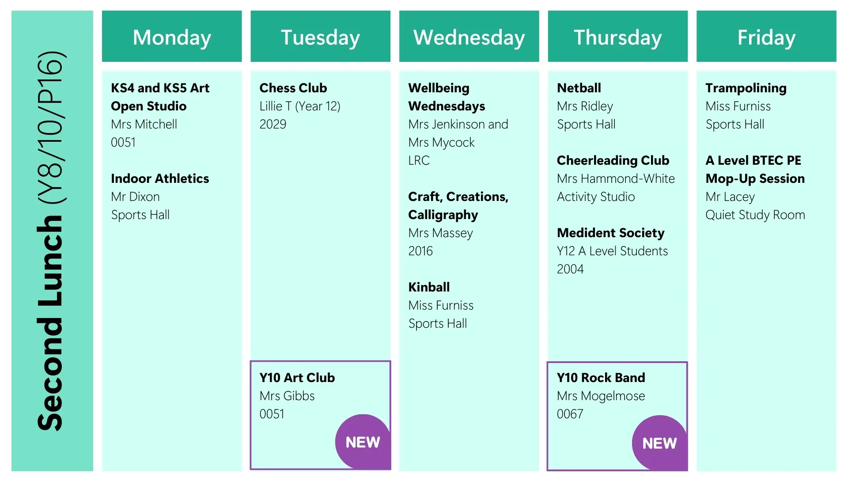Open the Chess Club entry

click(x=293, y=88)
